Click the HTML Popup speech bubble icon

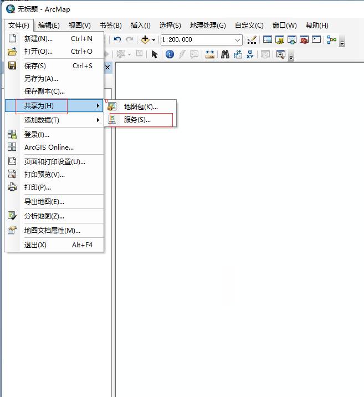click(x=194, y=54)
